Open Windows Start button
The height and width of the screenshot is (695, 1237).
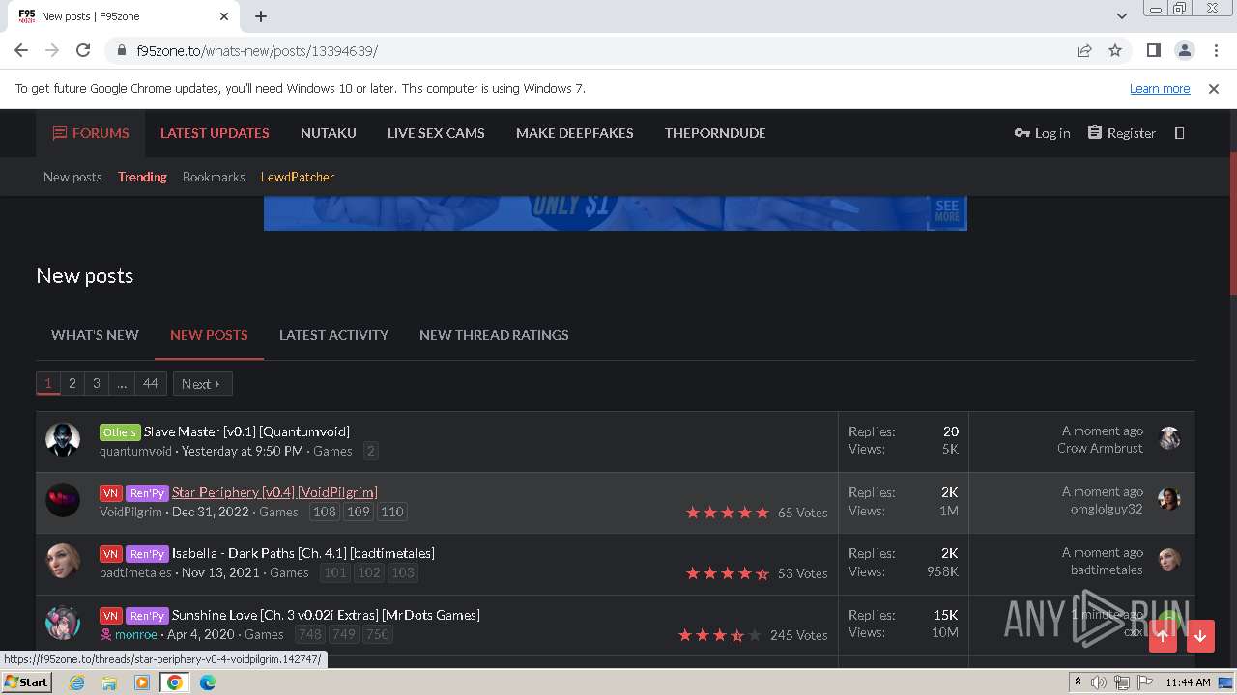click(27, 682)
